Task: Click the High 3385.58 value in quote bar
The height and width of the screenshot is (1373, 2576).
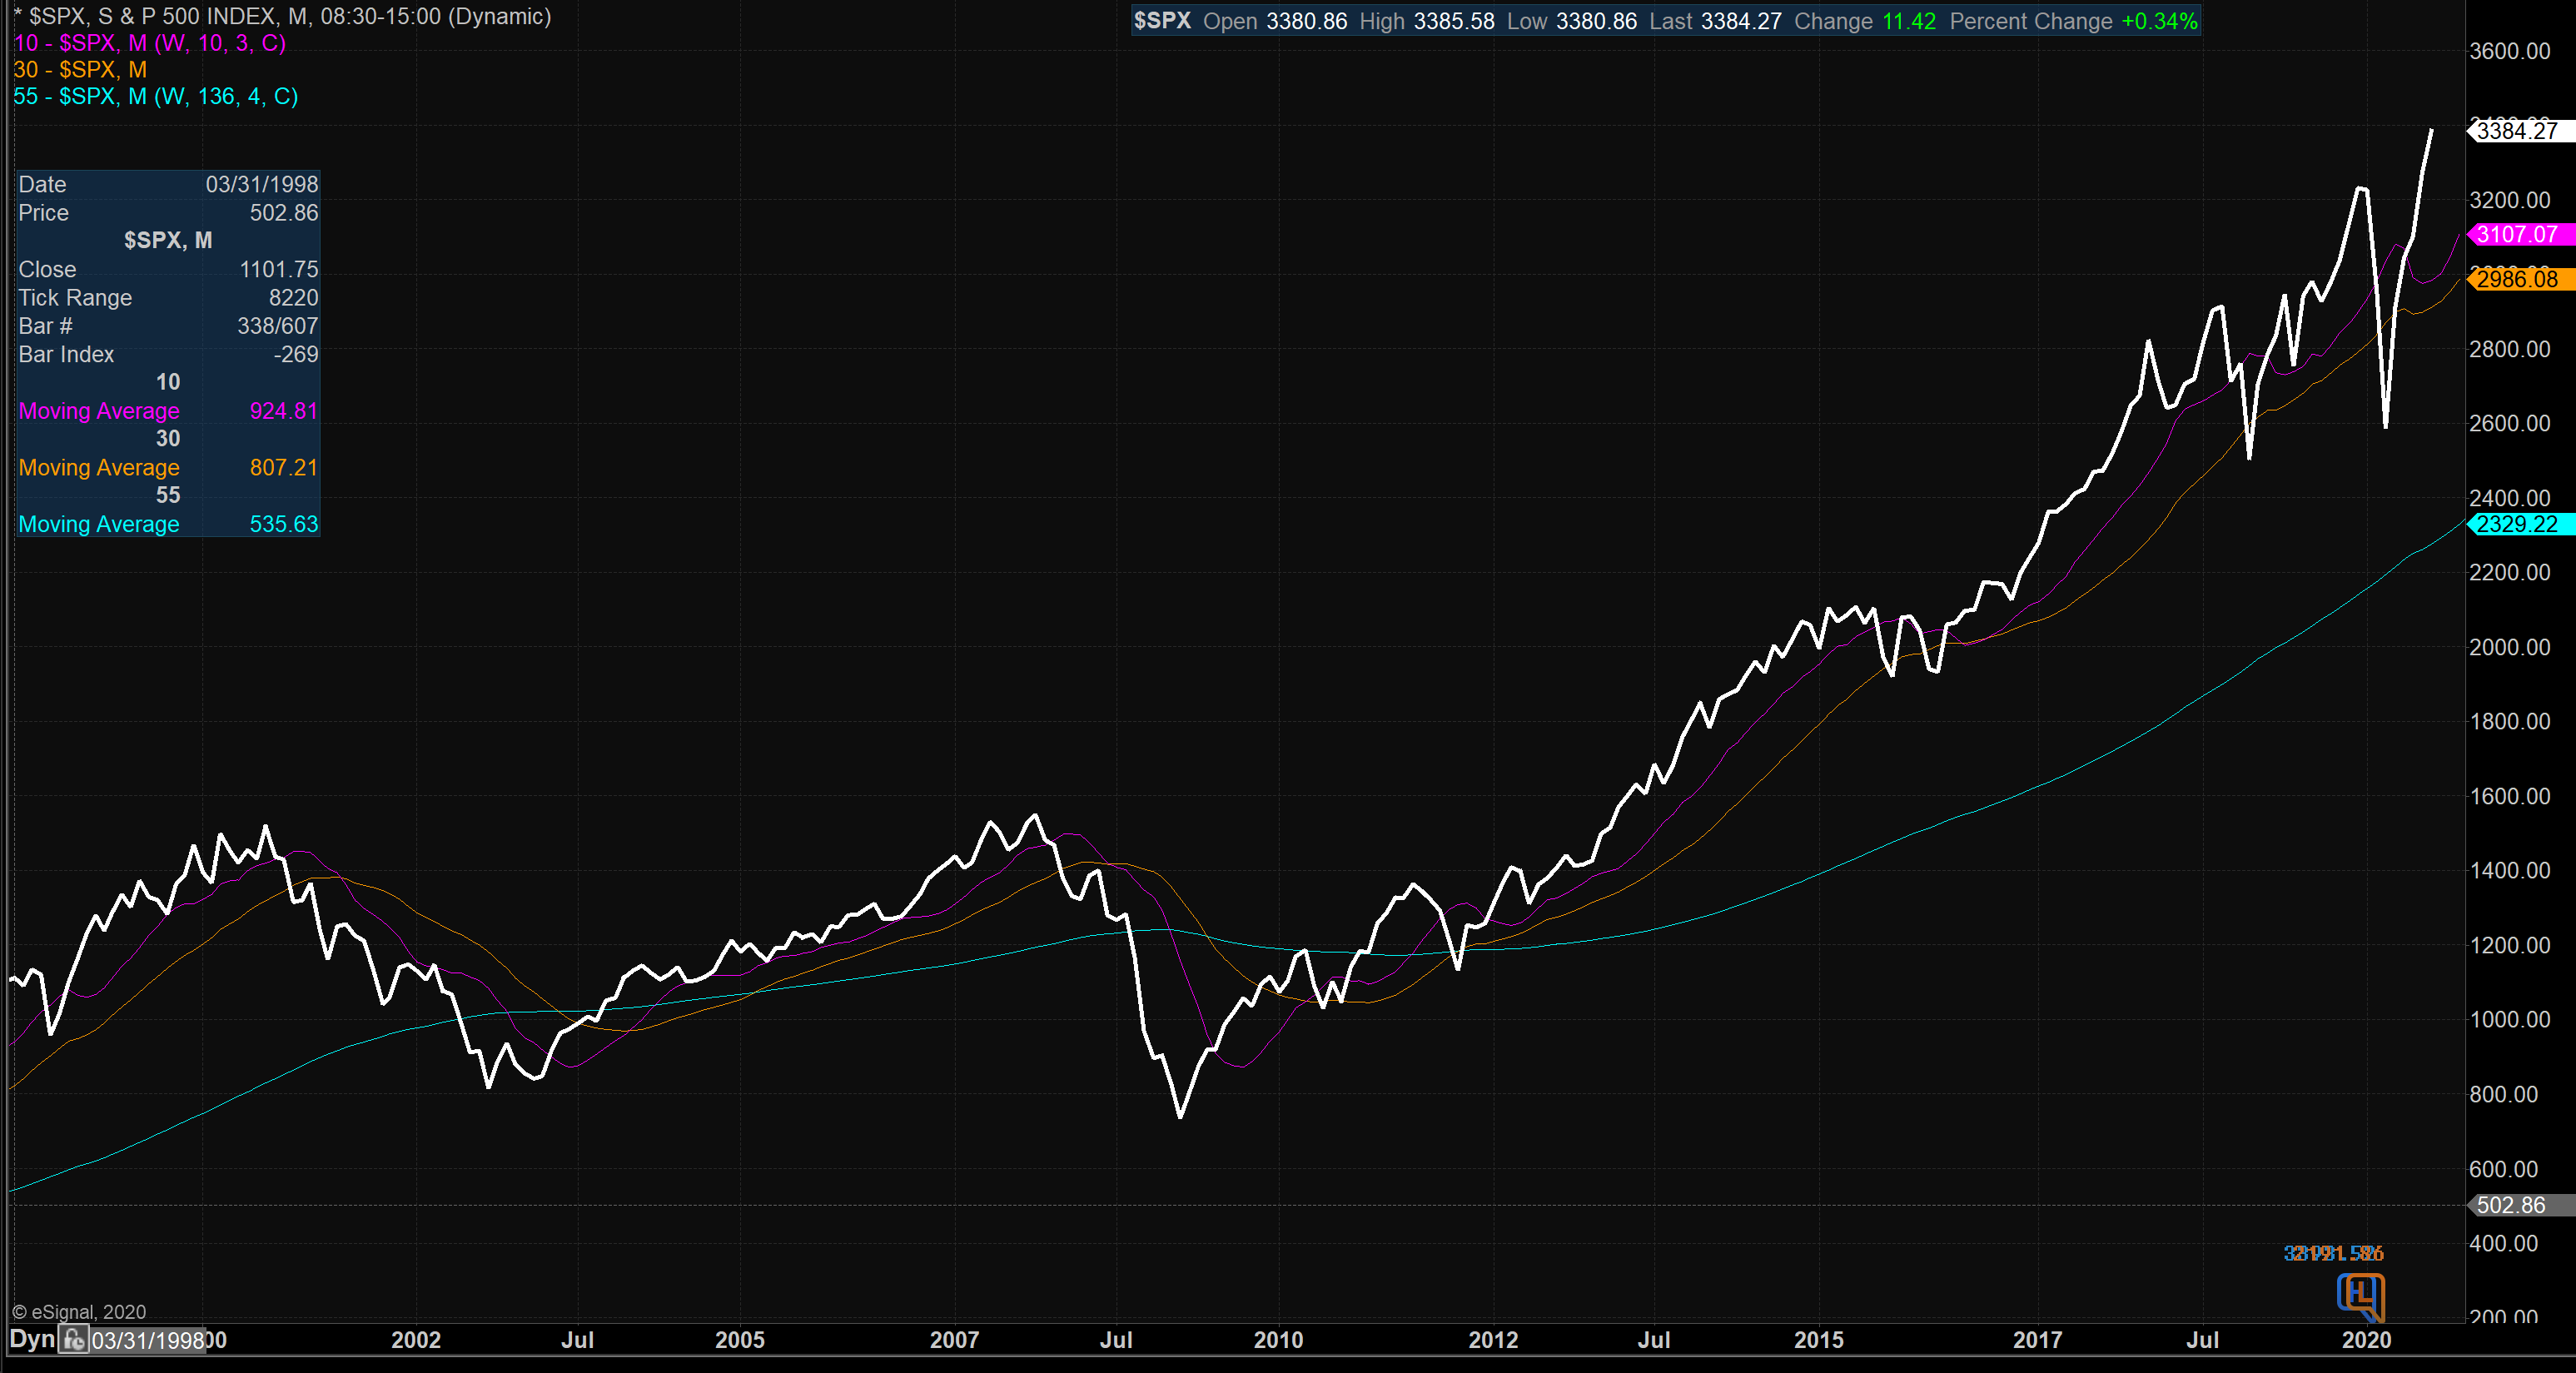Action: tap(1427, 21)
